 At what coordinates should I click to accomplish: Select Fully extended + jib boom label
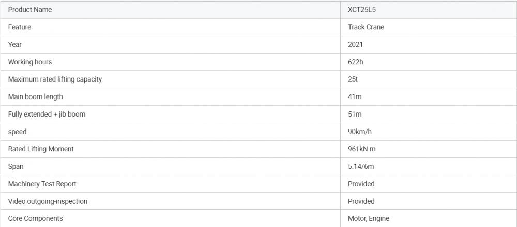tap(47, 115)
